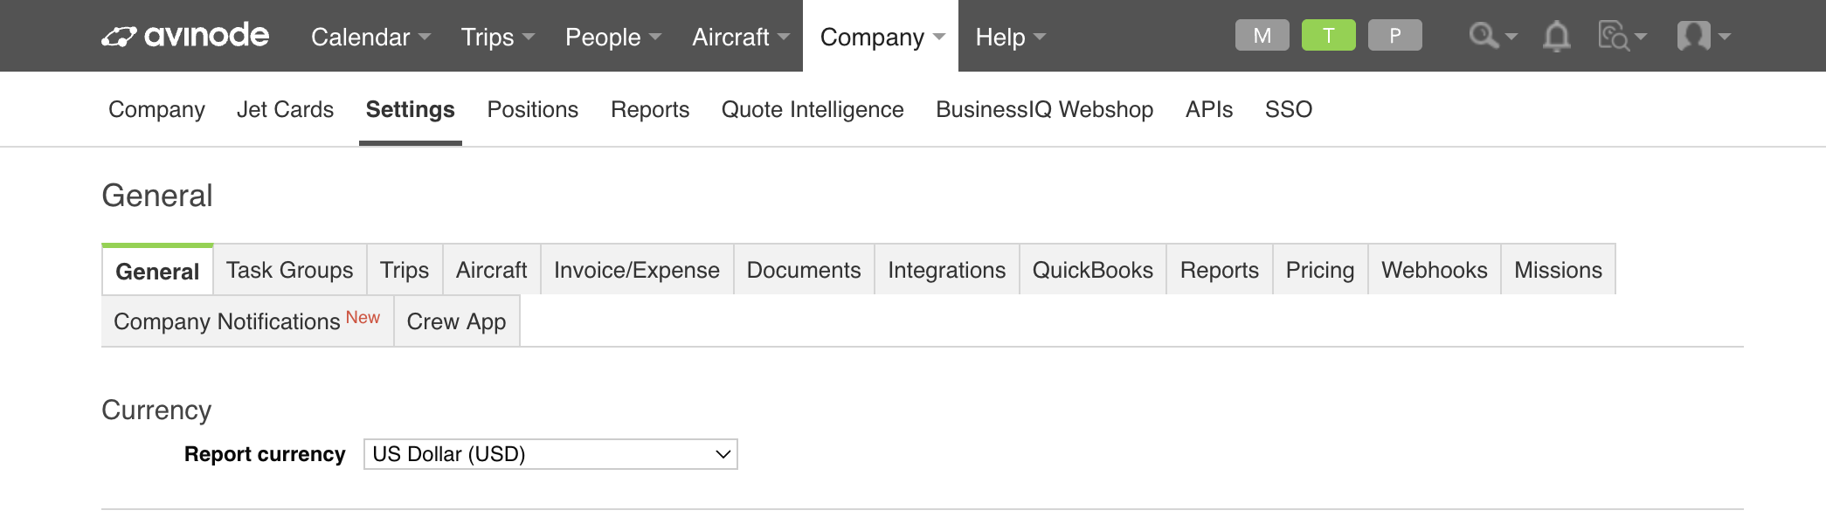Click the Avinode logo
Screen dimensions: 1826x524
(x=185, y=36)
